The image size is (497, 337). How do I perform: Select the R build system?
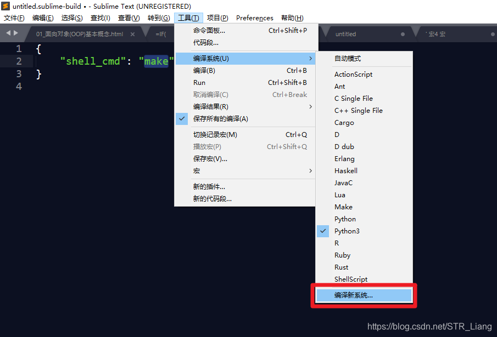point(364,243)
